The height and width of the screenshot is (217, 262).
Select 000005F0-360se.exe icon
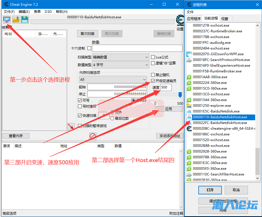[x=189, y=169]
